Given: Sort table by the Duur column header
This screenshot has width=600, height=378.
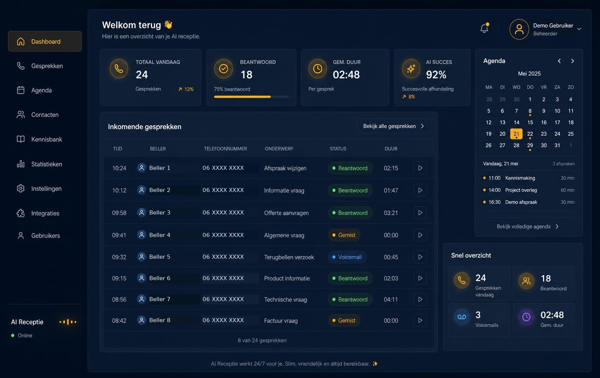Looking at the screenshot, I should [x=391, y=149].
